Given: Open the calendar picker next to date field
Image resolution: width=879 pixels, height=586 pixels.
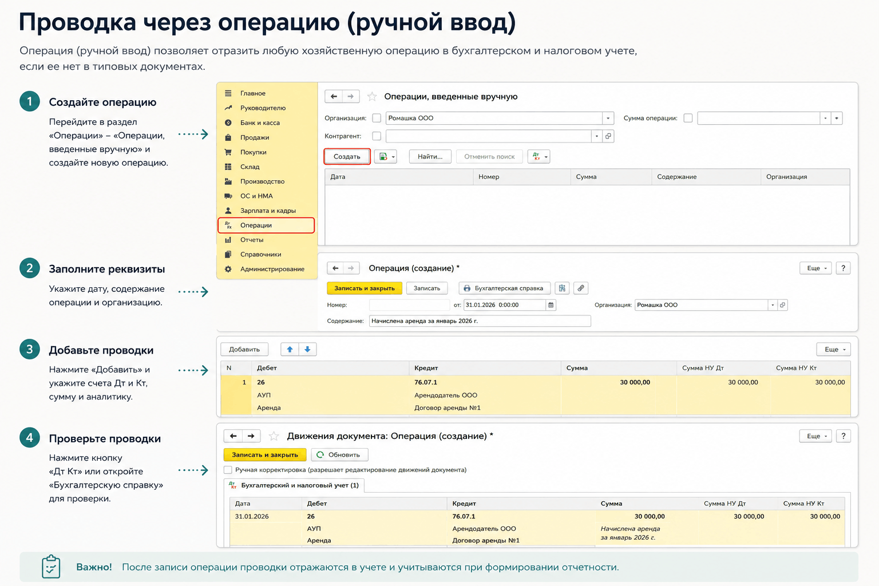Looking at the screenshot, I should tap(551, 305).
